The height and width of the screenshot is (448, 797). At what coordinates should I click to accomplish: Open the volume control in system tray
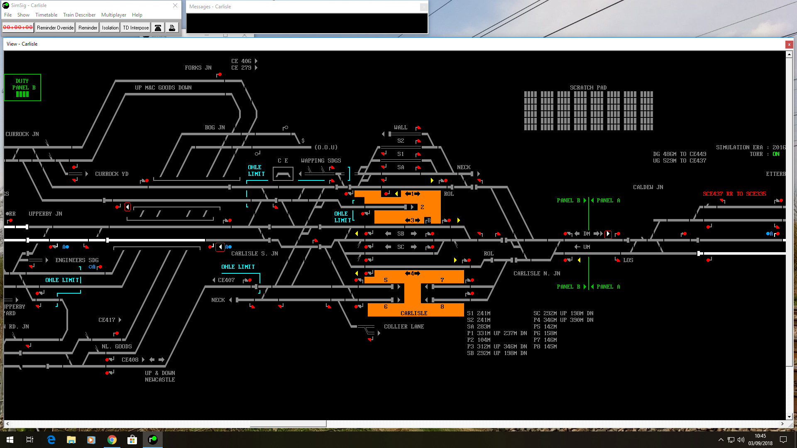tap(741, 440)
